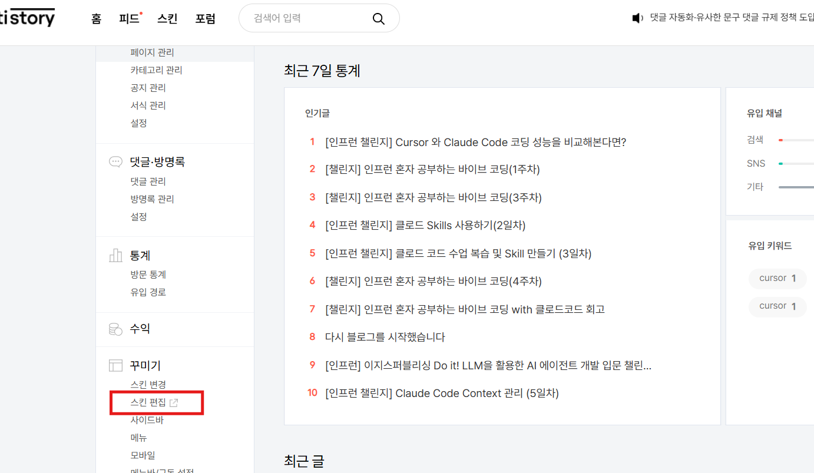Open post Skill 만들기 (3일차)
Screen dimensions: 814x473
click(x=458, y=253)
